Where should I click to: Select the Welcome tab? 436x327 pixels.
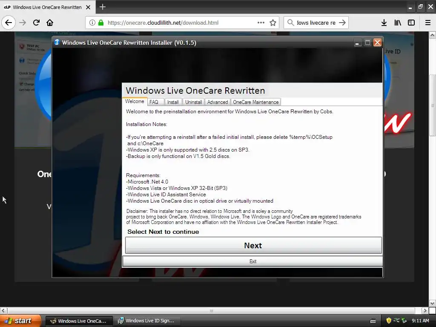pyautogui.click(x=135, y=101)
